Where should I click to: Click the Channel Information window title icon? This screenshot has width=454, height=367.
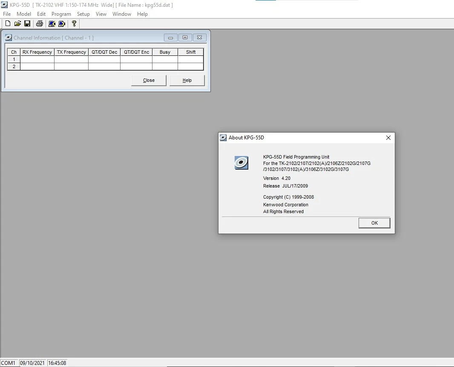tap(9, 38)
